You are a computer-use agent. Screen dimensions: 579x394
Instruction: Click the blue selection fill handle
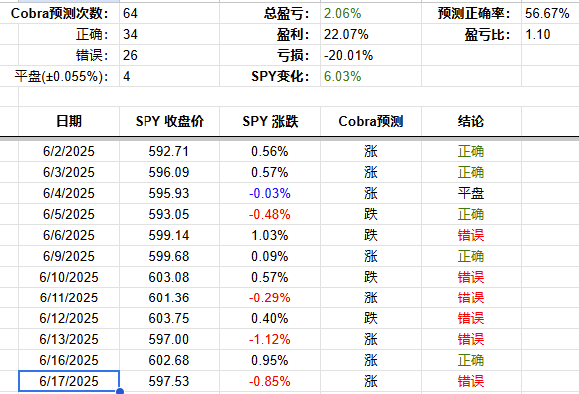[120, 391]
